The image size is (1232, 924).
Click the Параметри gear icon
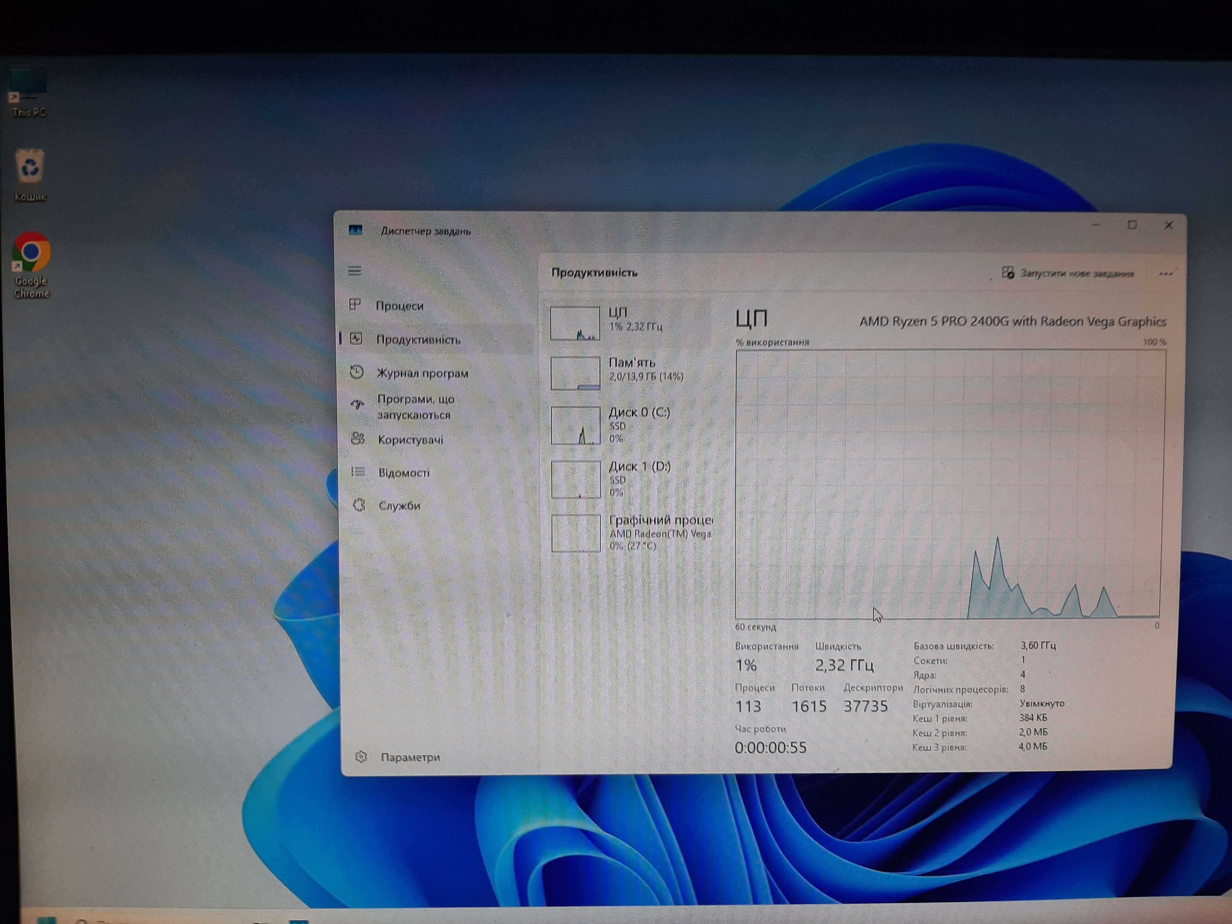[361, 756]
